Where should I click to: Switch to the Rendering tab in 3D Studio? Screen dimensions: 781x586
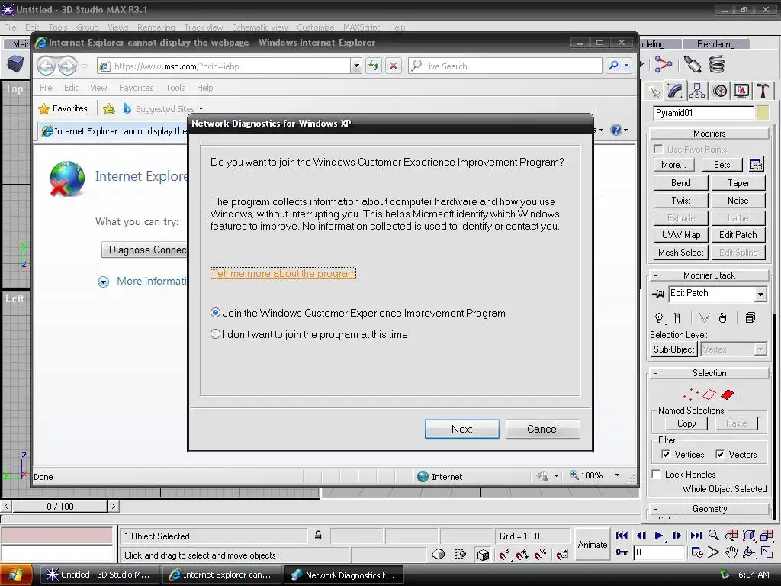click(x=715, y=43)
